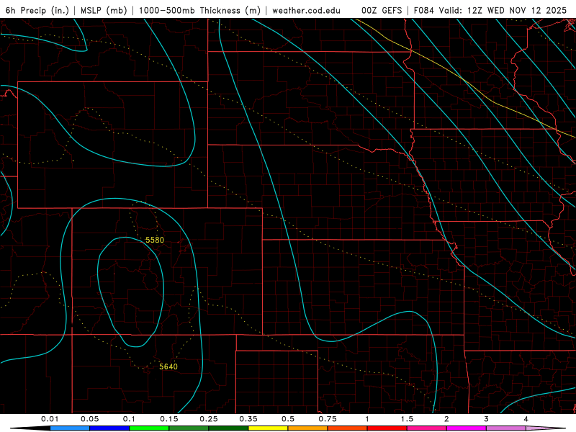Viewport: 576px width, 432px height.
Task: Click the weather.cod.edu source text
Action: point(307,10)
